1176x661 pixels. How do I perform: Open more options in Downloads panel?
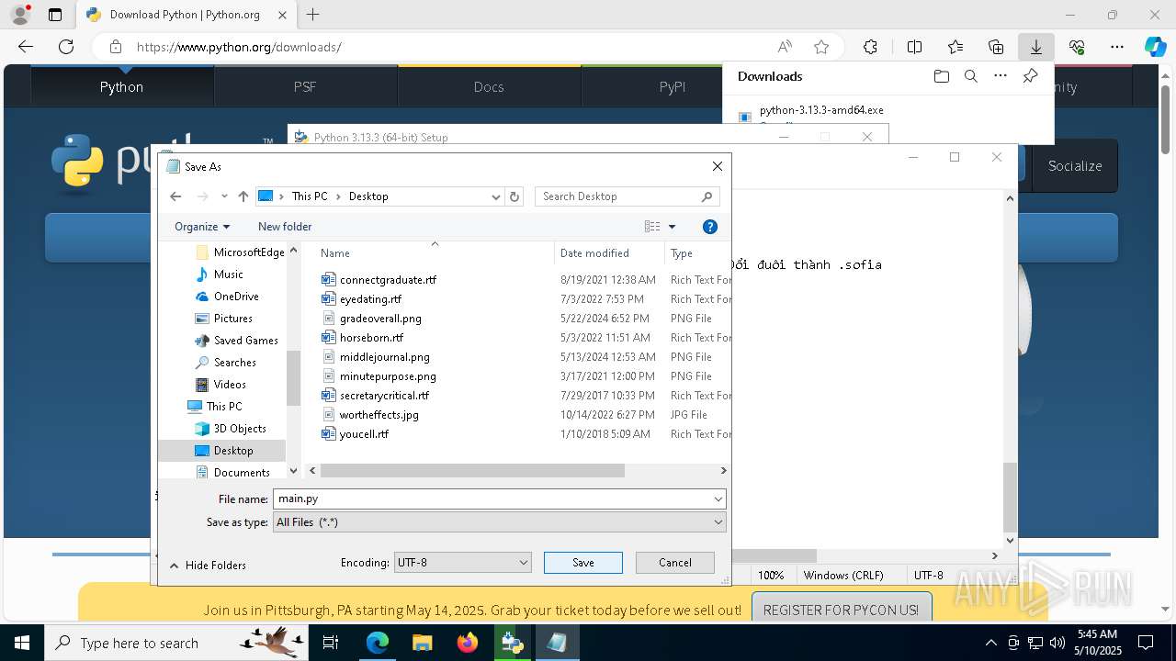click(x=1001, y=76)
